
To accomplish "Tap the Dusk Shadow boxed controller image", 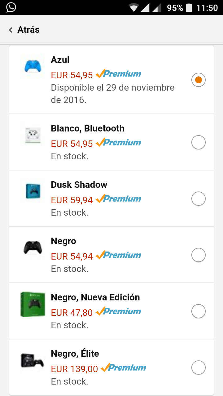I will point(33,191).
